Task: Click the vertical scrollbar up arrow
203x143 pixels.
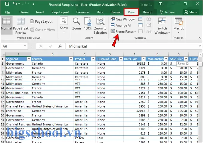Action: tap(201, 55)
